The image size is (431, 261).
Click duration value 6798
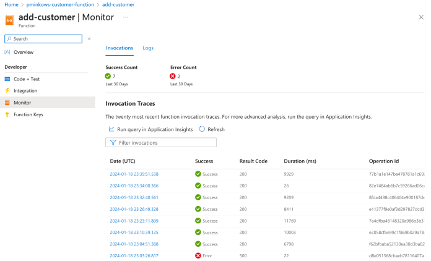click(289, 244)
